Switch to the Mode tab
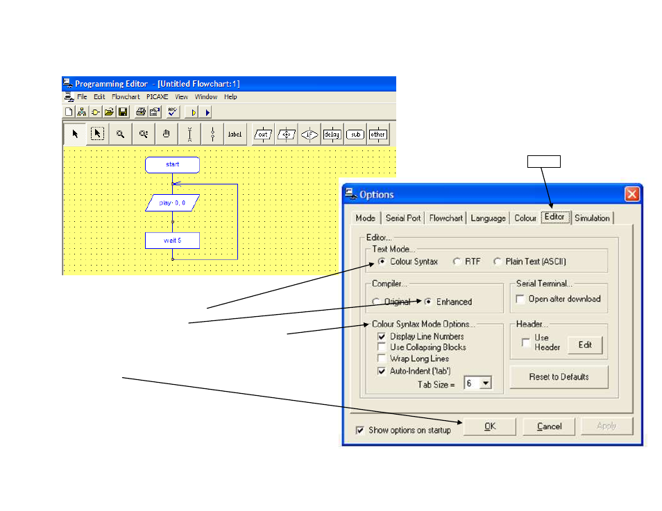 point(365,218)
